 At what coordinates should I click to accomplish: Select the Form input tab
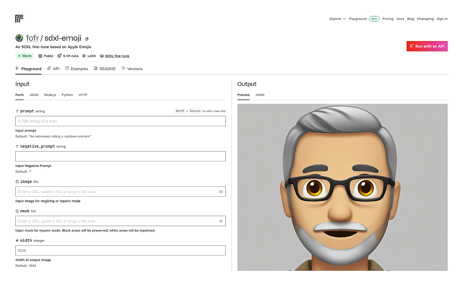point(20,95)
